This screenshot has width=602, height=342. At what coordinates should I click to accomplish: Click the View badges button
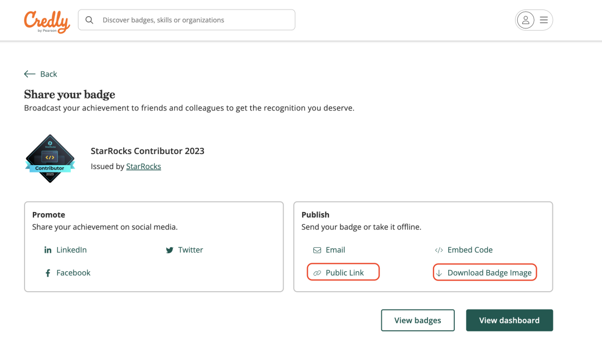coord(417,320)
